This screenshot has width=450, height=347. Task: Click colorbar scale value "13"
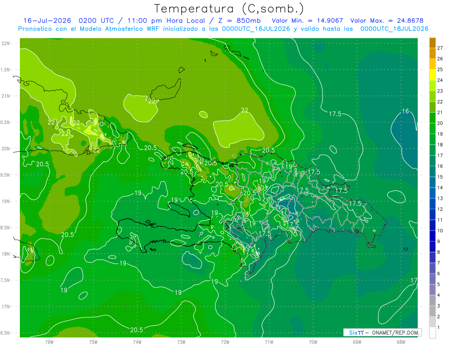[440, 198]
